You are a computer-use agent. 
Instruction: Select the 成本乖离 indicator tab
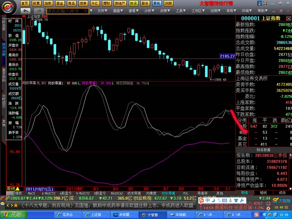[x=134, y=193]
